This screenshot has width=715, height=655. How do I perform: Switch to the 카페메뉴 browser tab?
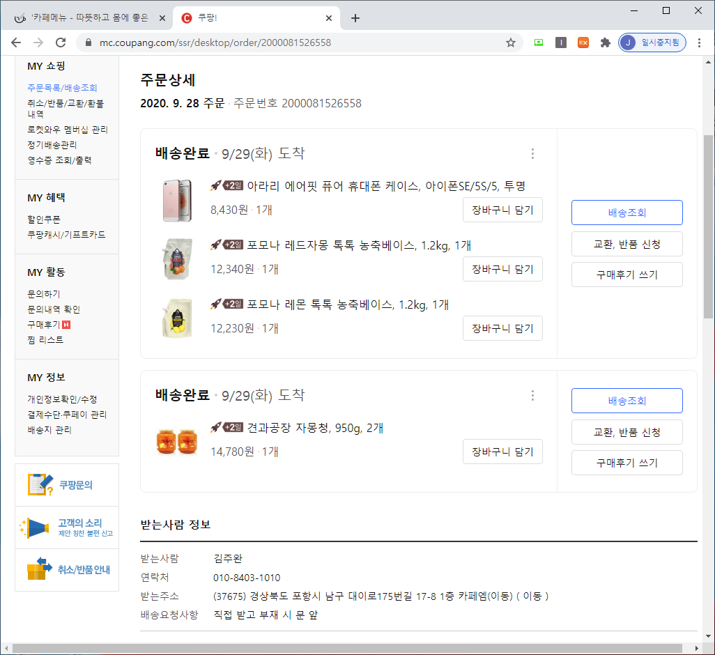point(89,18)
